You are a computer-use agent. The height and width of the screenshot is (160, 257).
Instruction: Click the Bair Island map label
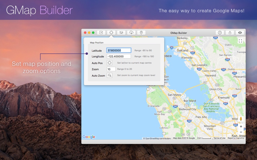click(x=190, y=101)
